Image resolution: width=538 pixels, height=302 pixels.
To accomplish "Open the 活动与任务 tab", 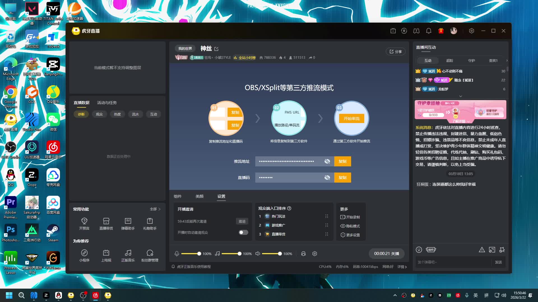I will pyautogui.click(x=107, y=103).
